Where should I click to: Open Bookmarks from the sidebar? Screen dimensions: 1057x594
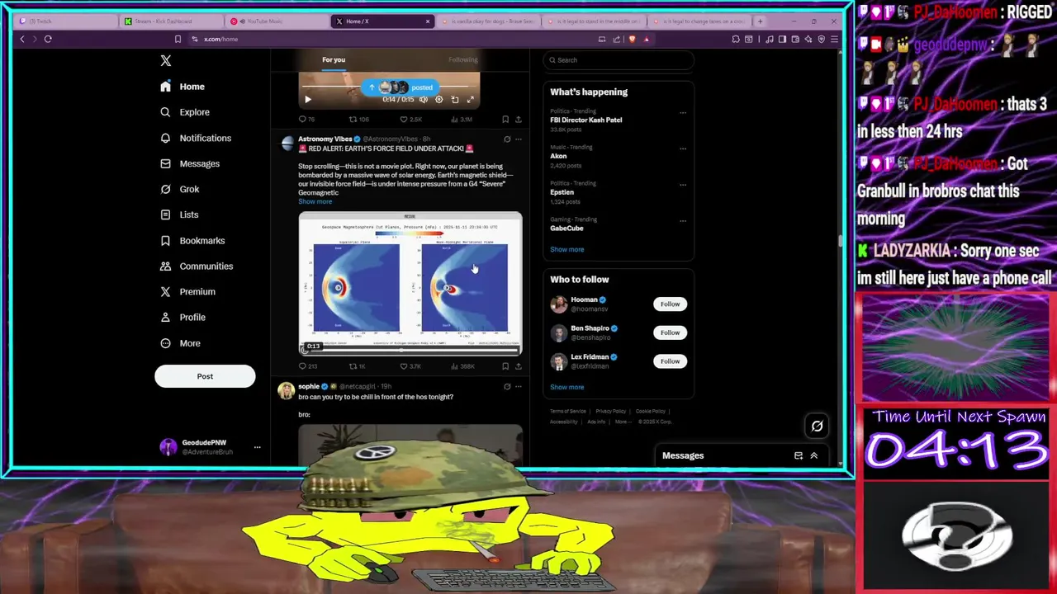[193, 240]
